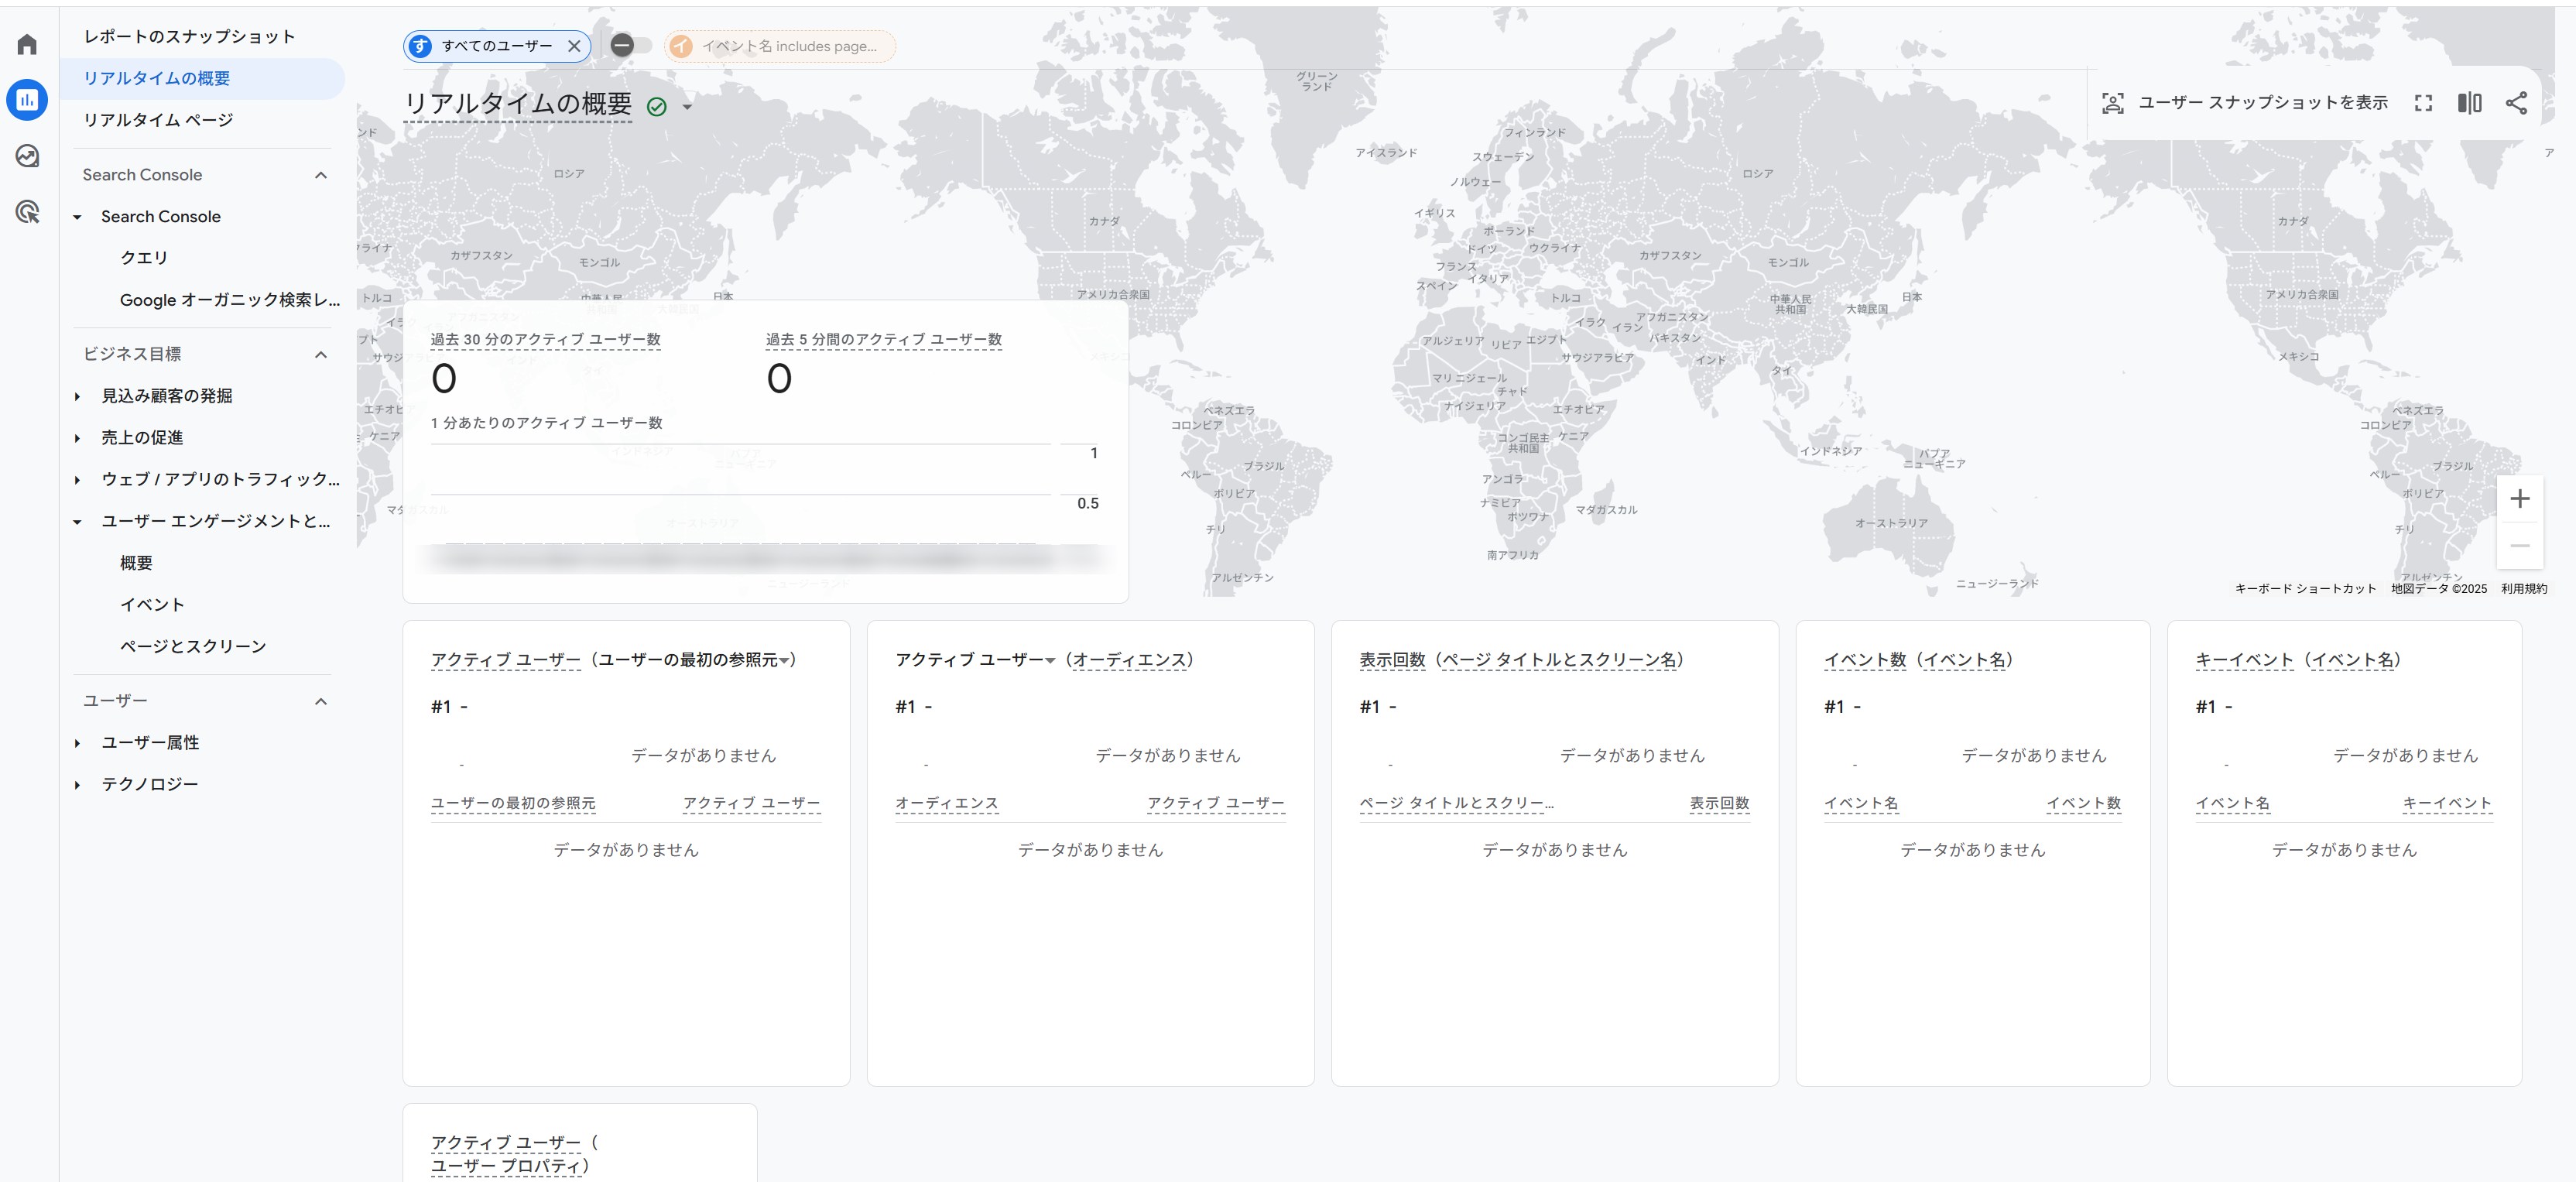Collapse the Search Console section header
The image size is (2576, 1182).
click(x=205, y=175)
